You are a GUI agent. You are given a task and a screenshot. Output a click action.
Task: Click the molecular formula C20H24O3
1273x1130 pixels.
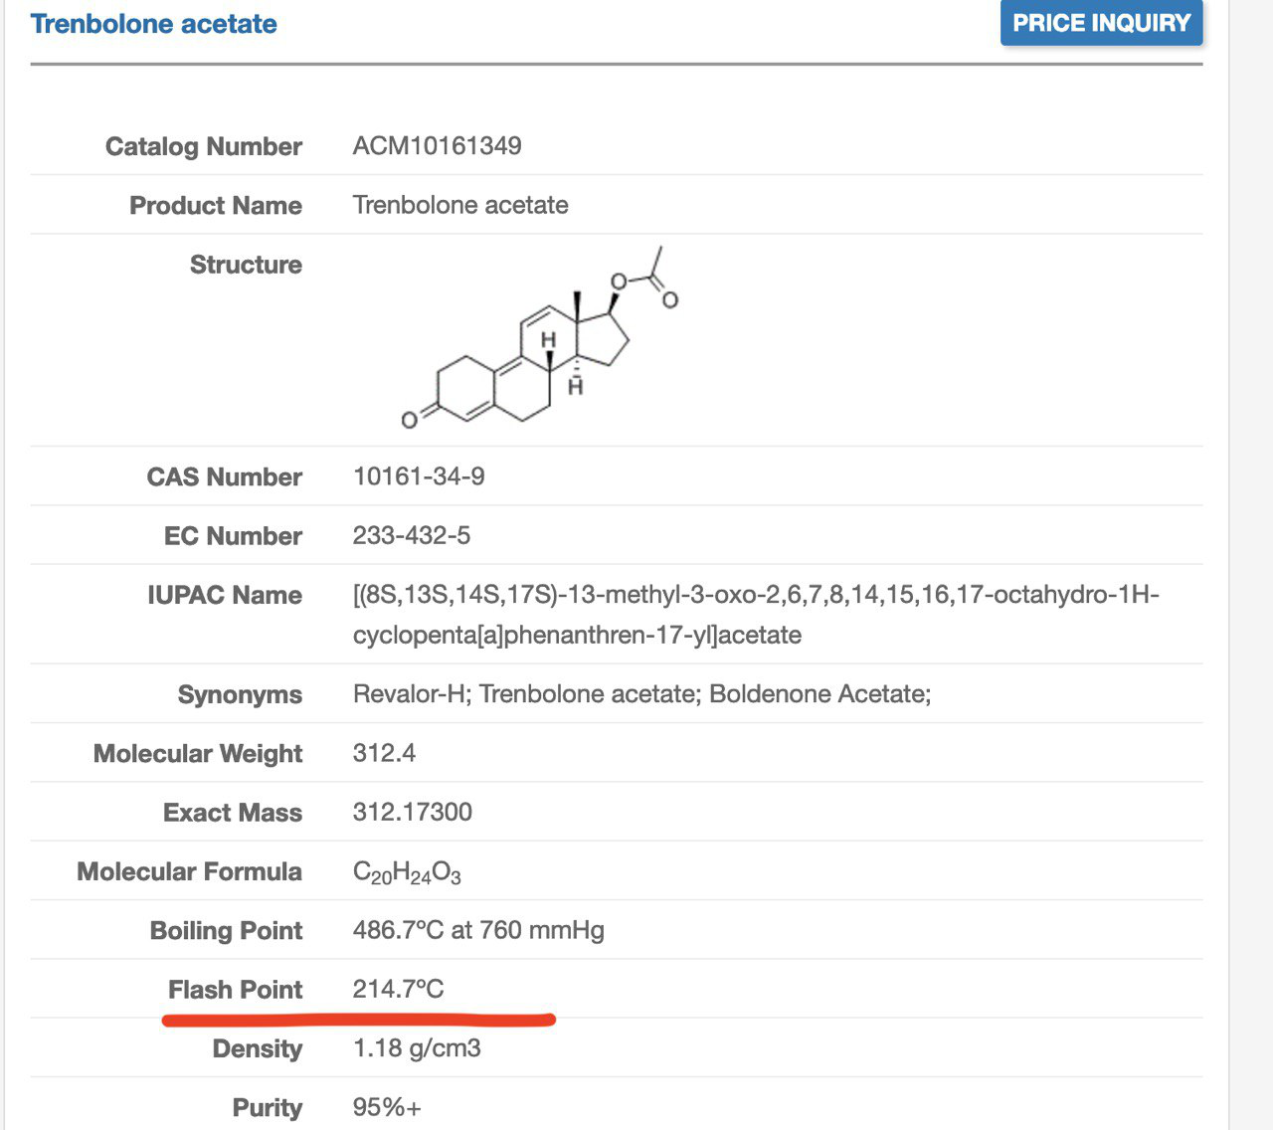click(x=407, y=872)
